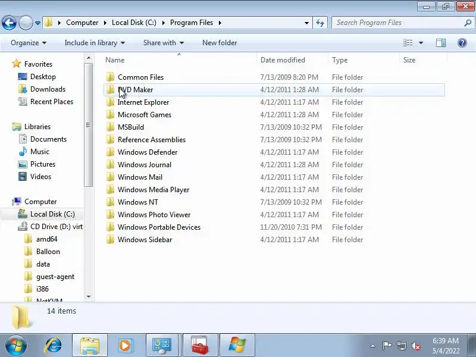The height and width of the screenshot is (357, 476).
Task: Open the recent pages dropdown arrow
Action: [x=37, y=23]
